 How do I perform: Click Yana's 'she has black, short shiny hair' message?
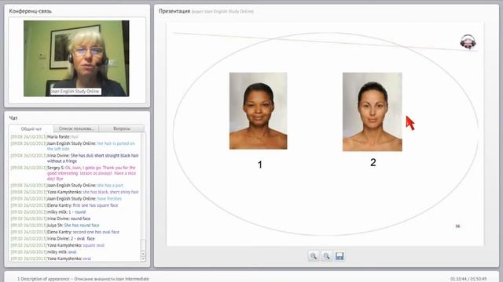coord(111,192)
